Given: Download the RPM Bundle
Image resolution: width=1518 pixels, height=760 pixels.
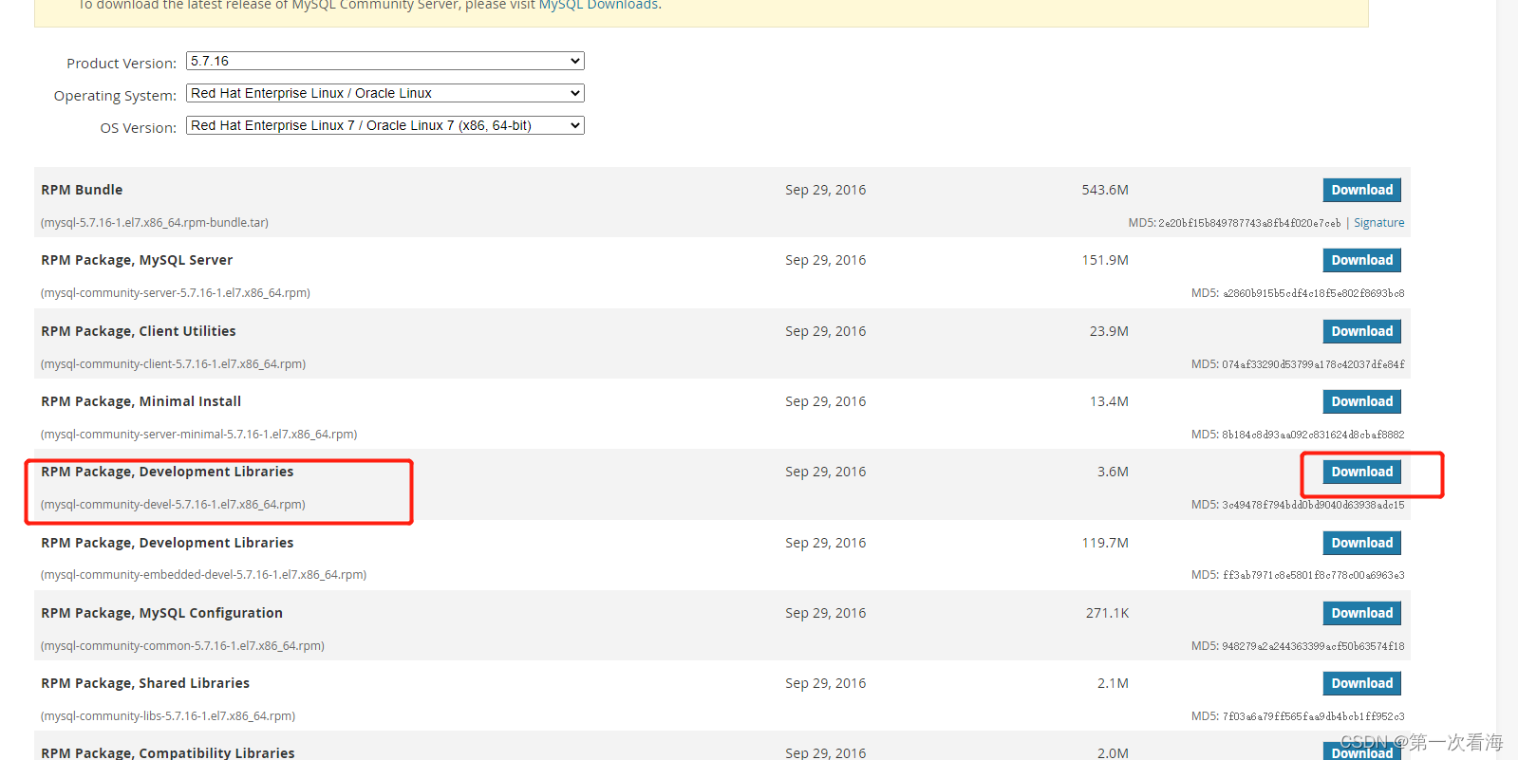Looking at the screenshot, I should 1361,190.
